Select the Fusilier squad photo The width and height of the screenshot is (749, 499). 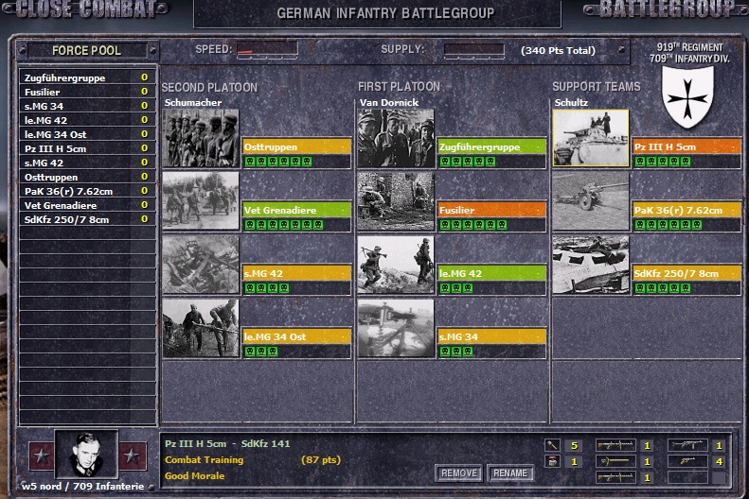(x=396, y=201)
